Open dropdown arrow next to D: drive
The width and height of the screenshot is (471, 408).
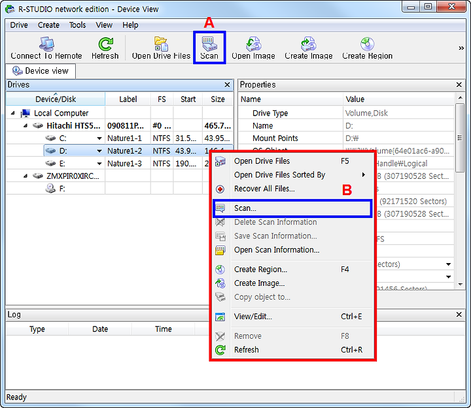tap(99, 151)
